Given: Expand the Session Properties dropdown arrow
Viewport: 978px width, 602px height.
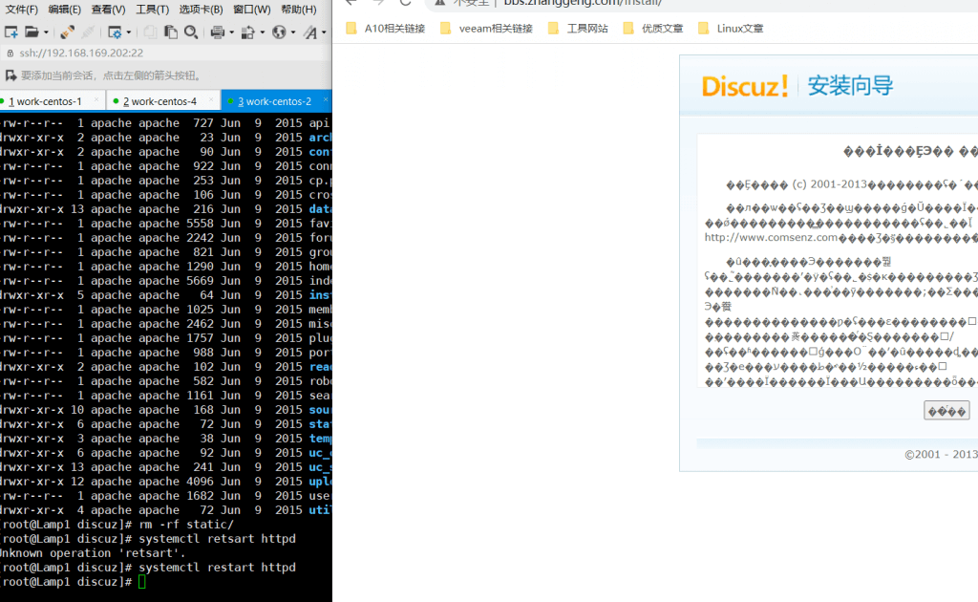Looking at the screenshot, I should (x=129, y=32).
